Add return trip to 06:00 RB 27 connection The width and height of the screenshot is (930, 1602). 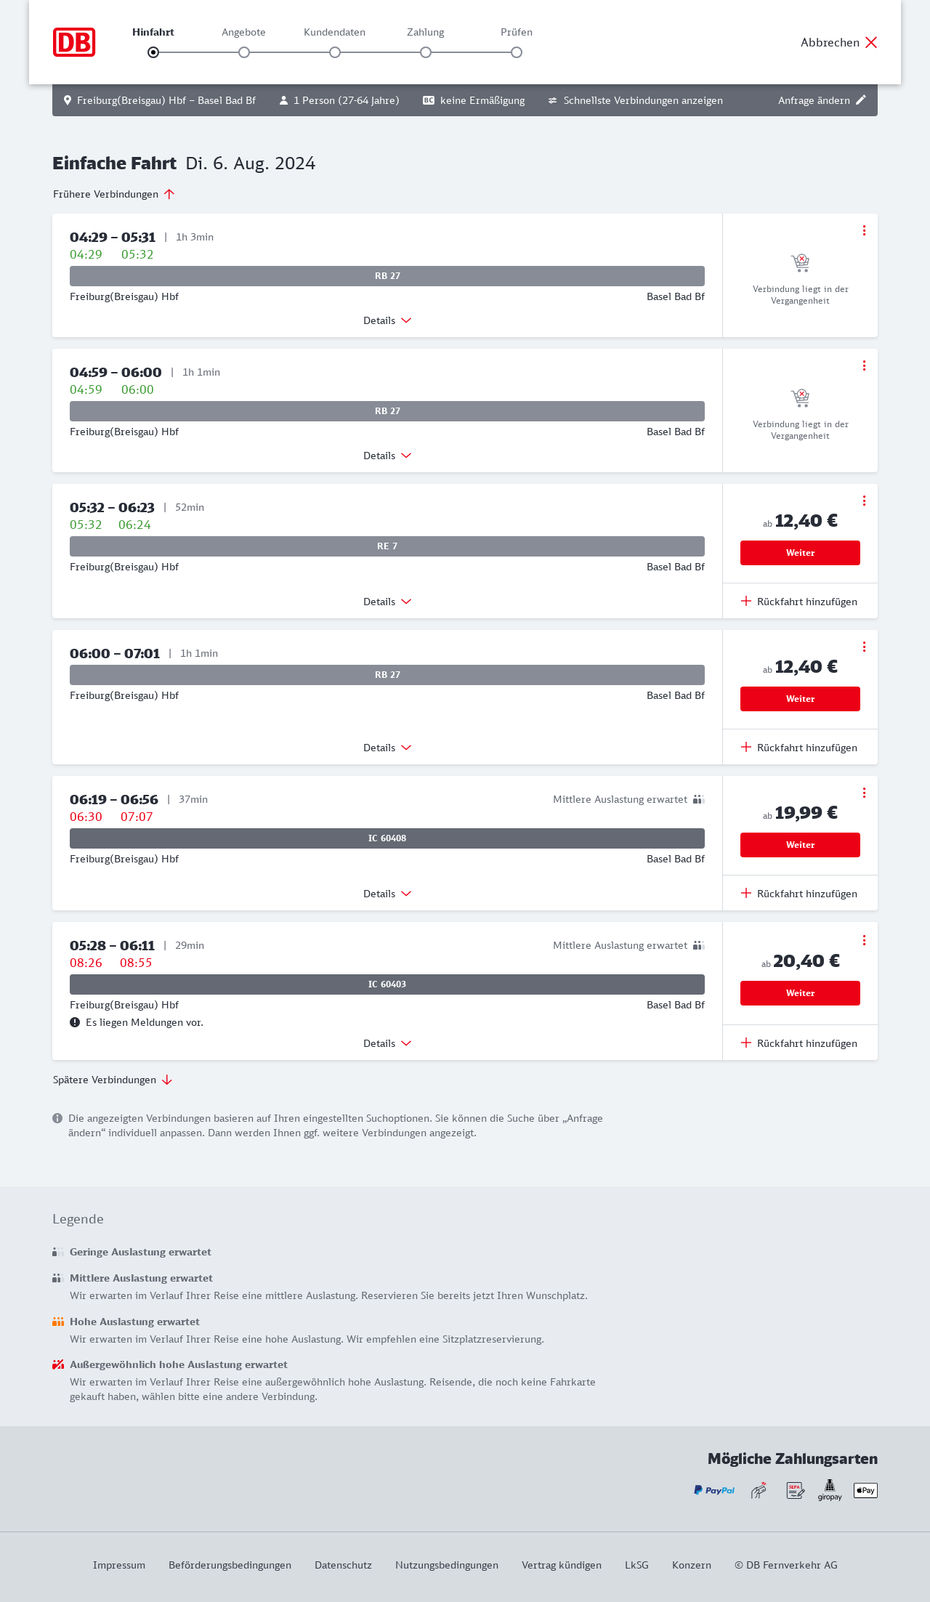point(799,748)
